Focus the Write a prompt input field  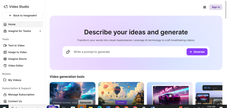(128, 52)
